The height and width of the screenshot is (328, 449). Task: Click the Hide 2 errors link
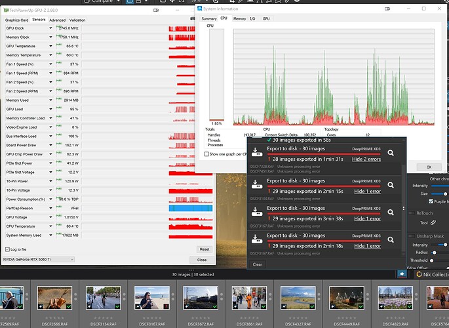click(366, 159)
